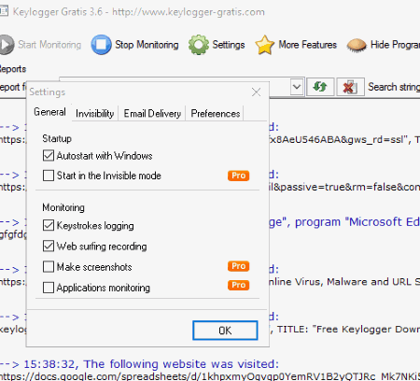Screen dimensions: 420x381
Task: Click the Reports label above report field
Action: coord(12,69)
